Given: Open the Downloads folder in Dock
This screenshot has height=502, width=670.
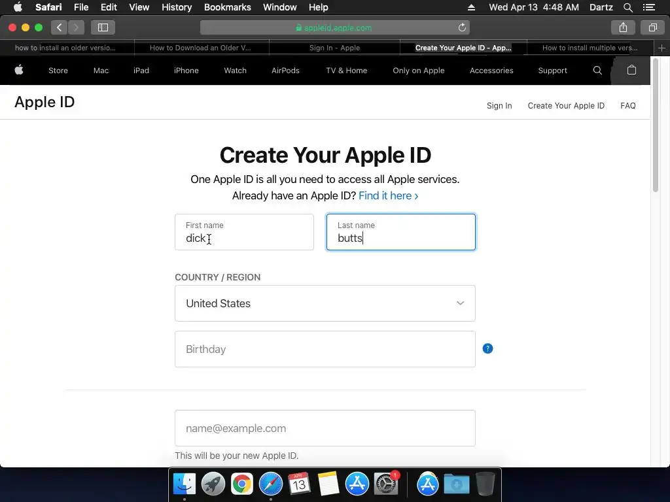Looking at the screenshot, I should [x=456, y=484].
